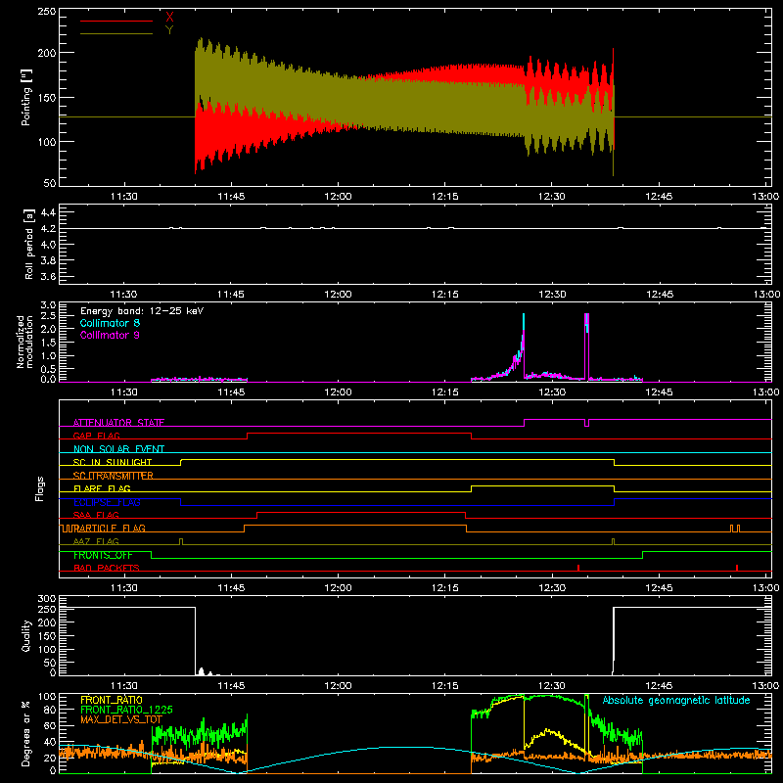783x783 pixels.
Task: Click the 12:45 label under the Roll period plot
Action: click(x=659, y=295)
